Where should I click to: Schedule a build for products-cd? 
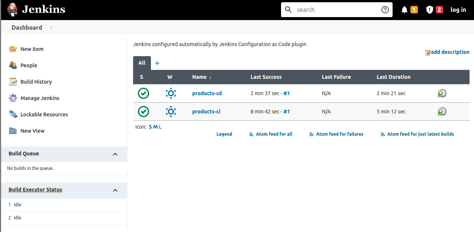tap(442, 93)
